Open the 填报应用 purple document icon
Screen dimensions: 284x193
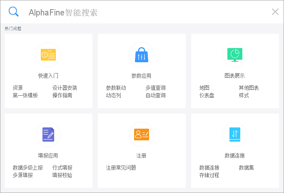click(48, 134)
